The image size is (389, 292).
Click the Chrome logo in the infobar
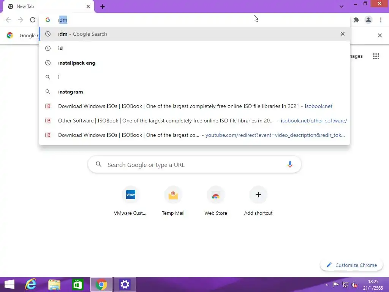(x=9, y=35)
